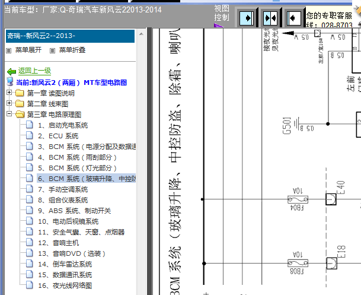The height and width of the screenshot is (295, 361).
Task: Click folder icon of 第二章 线束图
Action: tap(20, 103)
